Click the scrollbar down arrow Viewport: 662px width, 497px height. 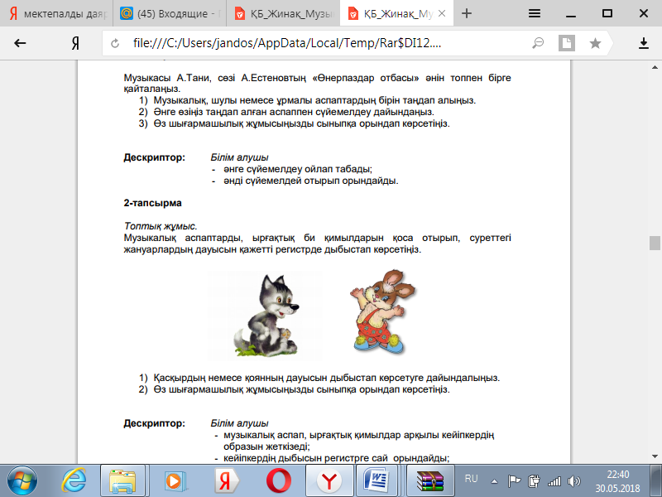[x=655, y=456]
